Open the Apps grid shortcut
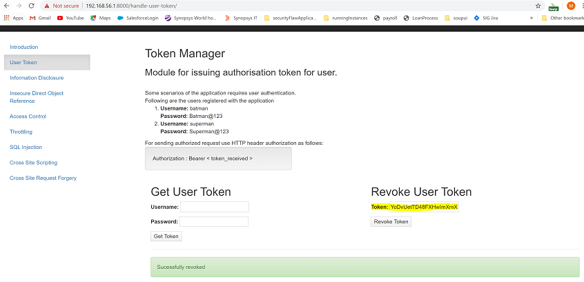This screenshot has height=282, width=584. pyautogui.click(x=14, y=18)
